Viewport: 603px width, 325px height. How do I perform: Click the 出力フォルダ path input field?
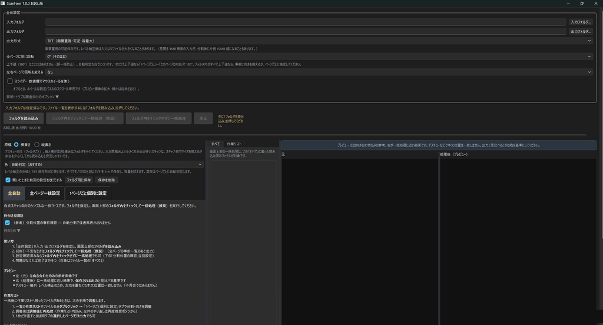point(306,31)
